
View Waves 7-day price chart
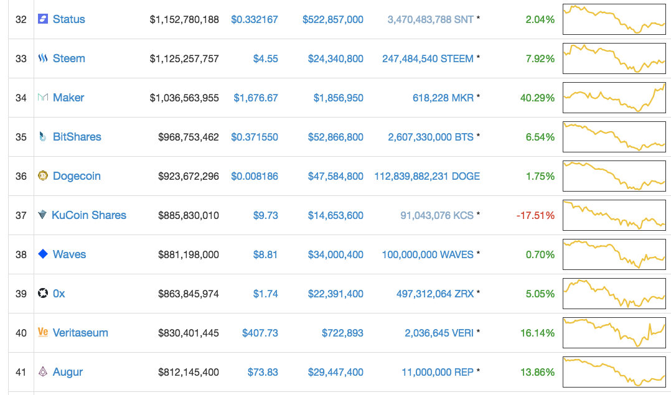click(614, 254)
